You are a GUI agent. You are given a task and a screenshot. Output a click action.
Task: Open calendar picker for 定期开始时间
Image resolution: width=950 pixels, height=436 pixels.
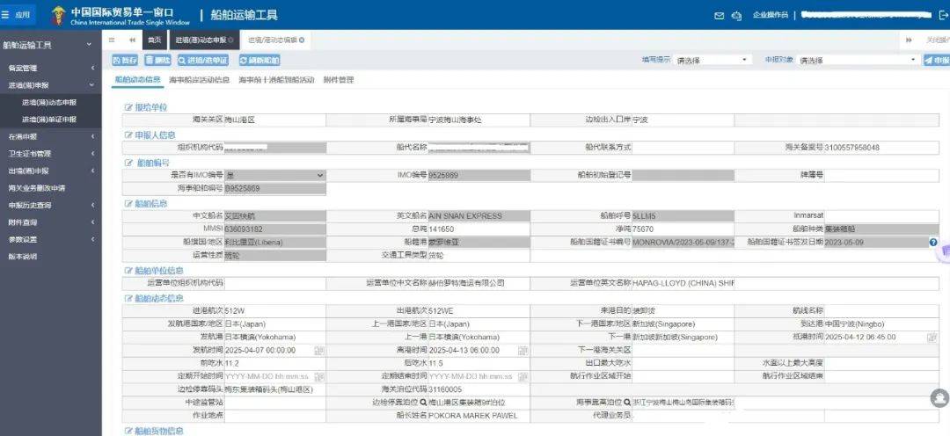coord(318,376)
